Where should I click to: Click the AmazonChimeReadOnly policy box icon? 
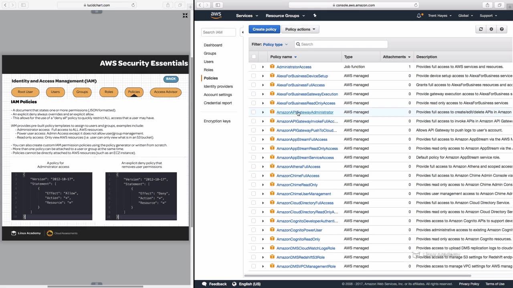pos(272,185)
